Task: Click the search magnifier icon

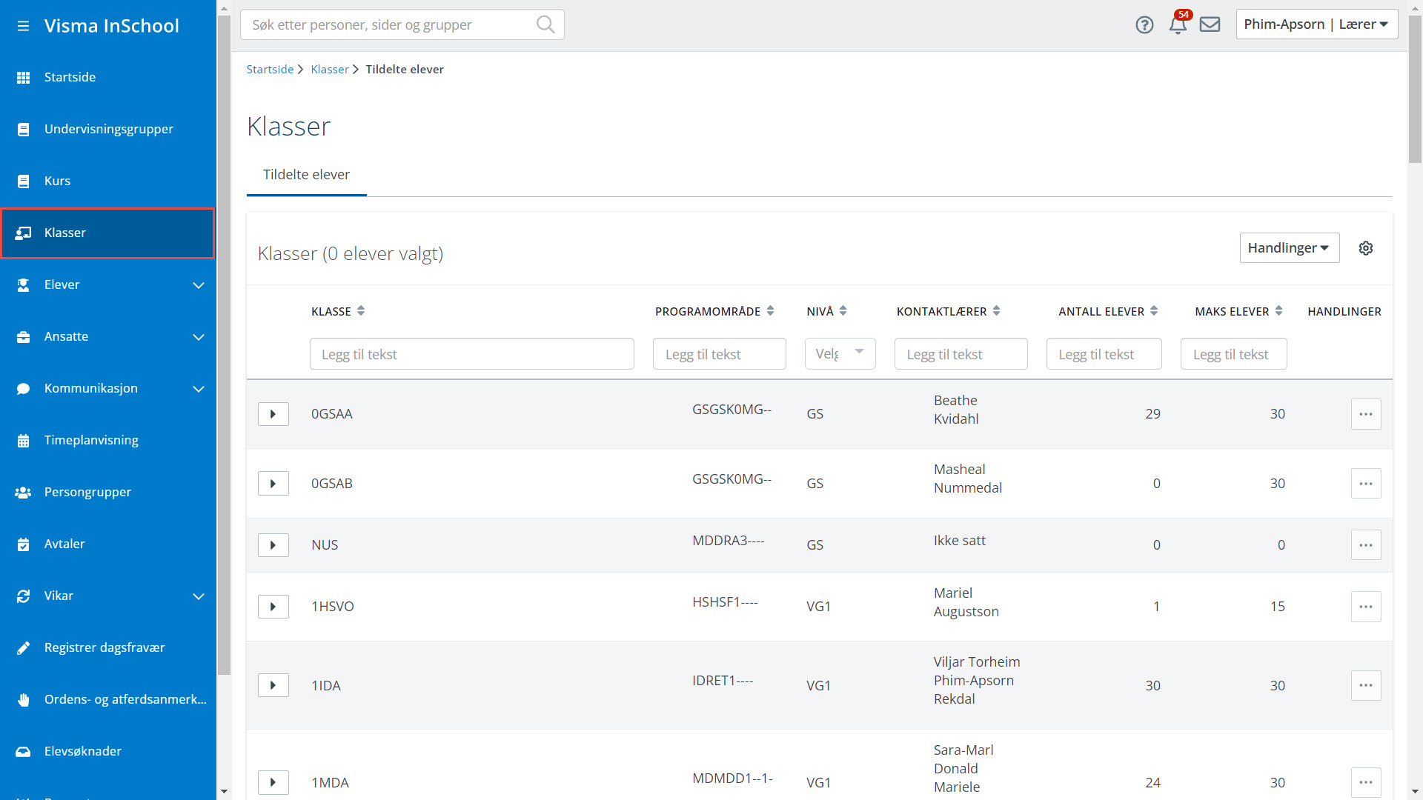Action: tap(545, 24)
